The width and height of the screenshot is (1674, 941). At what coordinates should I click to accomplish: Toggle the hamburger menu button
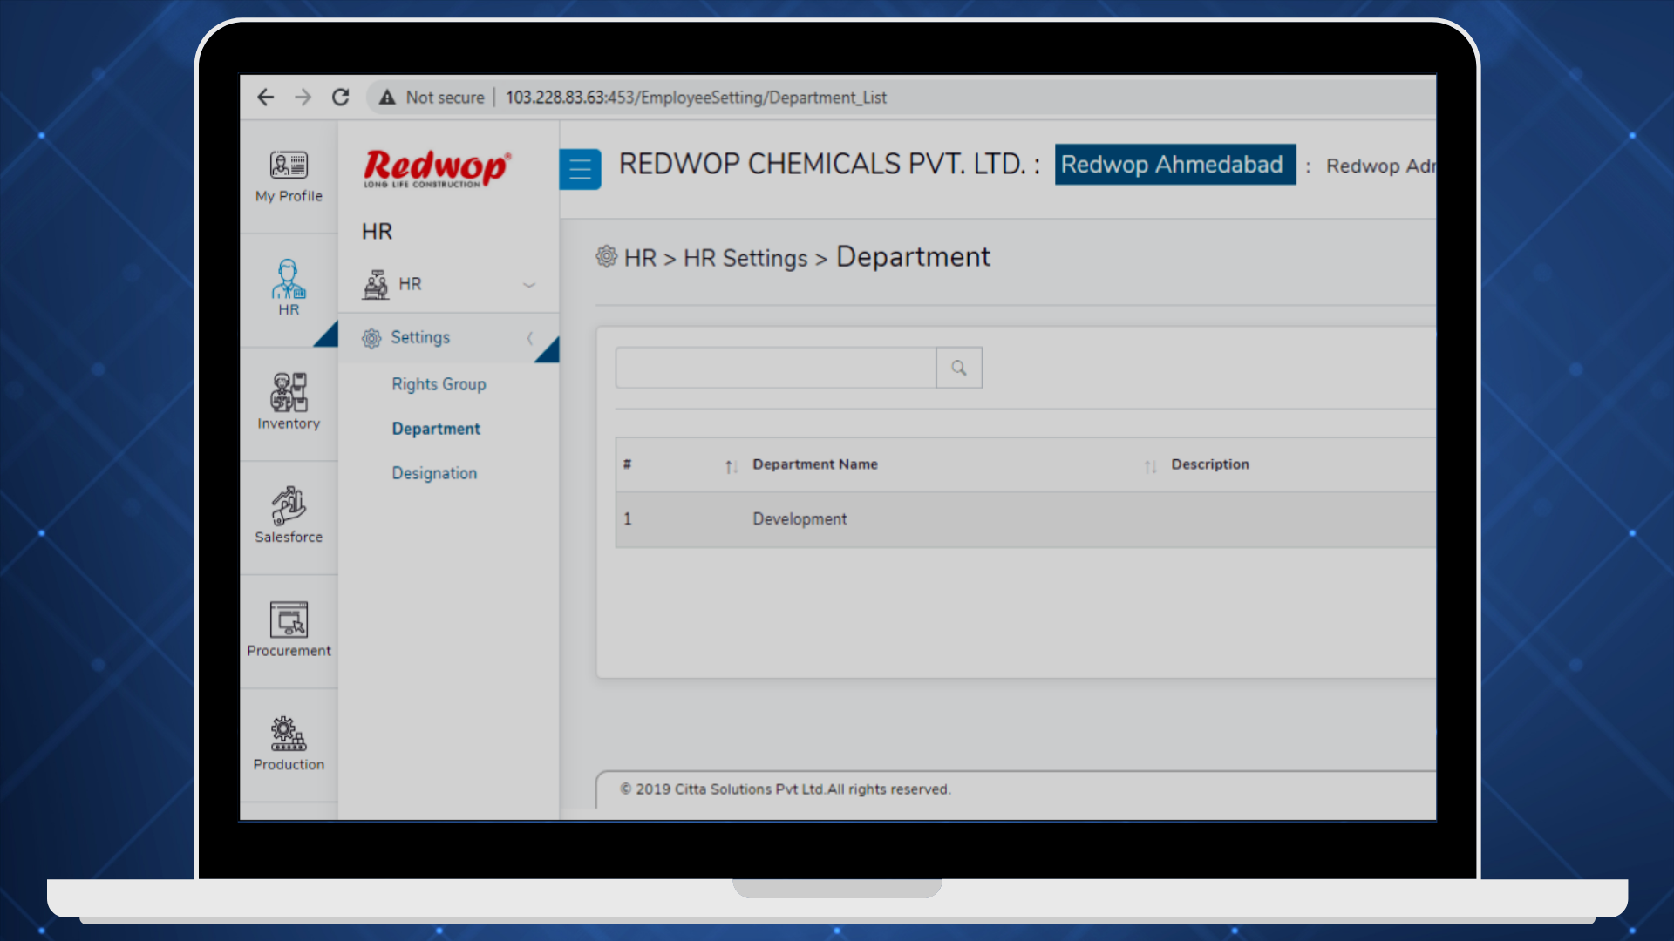click(x=580, y=169)
